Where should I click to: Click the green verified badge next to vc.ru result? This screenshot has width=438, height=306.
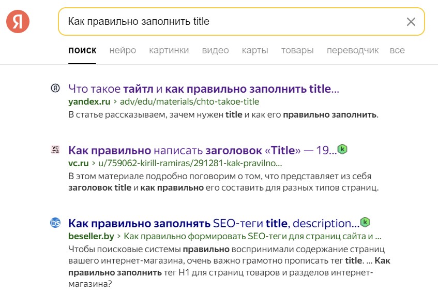[x=342, y=149]
